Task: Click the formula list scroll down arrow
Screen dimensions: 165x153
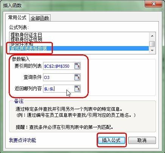Action: pos(152,50)
